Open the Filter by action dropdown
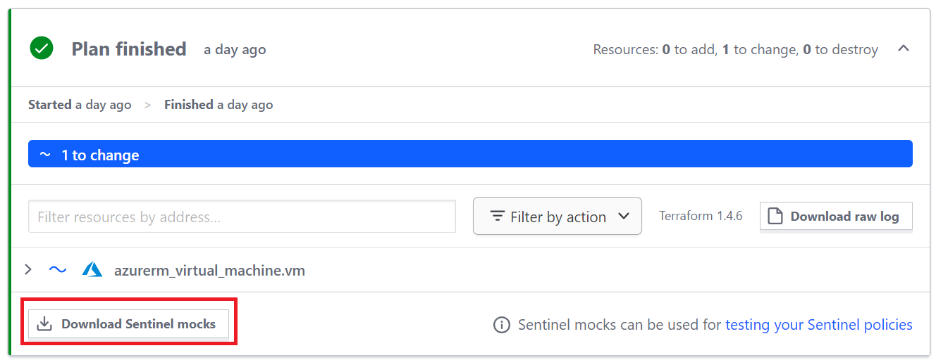Image resolution: width=936 pixels, height=360 pixels. pyautogui.click(x=557, y=217)
